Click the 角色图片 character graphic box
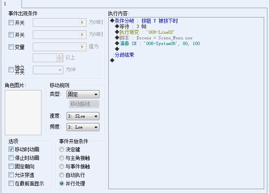Screen dimensions: 269x194 click(23, 112)
